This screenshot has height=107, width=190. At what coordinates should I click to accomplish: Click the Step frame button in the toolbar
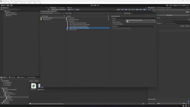(x=98, y=5)
